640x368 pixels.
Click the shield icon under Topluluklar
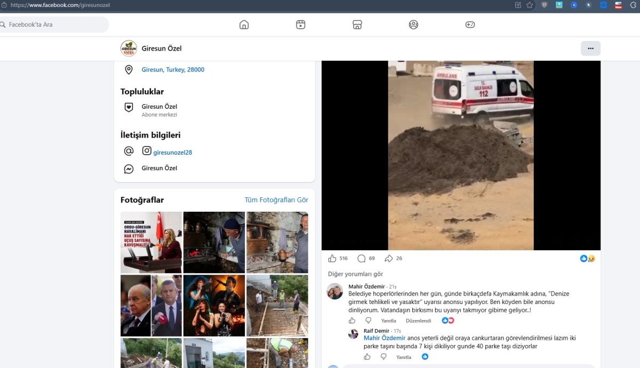(129, 107)
